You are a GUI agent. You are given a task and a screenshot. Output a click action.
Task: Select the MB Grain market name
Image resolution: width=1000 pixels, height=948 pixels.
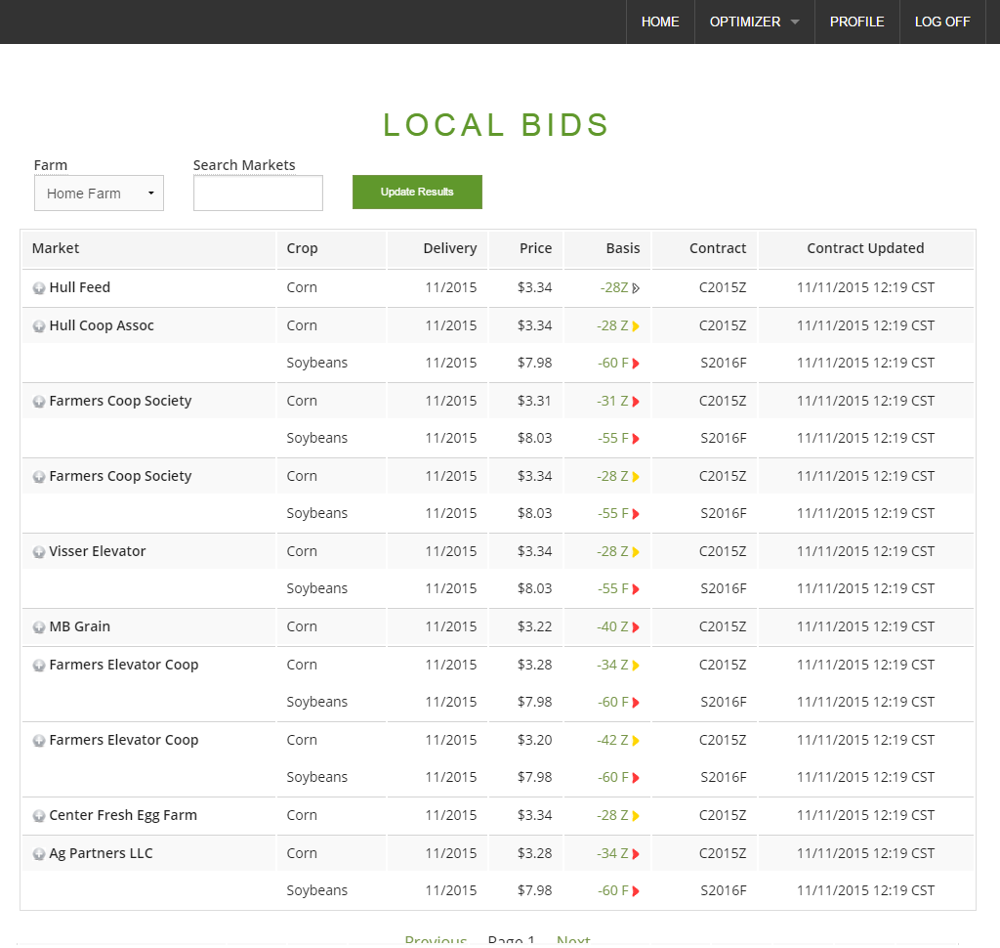80,626
